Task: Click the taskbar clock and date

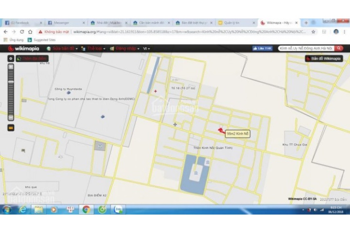Action: pyautogui.click(x=336, y=210)
